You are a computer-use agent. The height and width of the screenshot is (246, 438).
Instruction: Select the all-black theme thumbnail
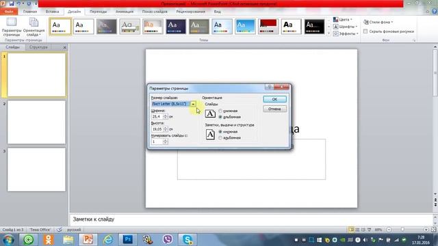pos(314,27)
